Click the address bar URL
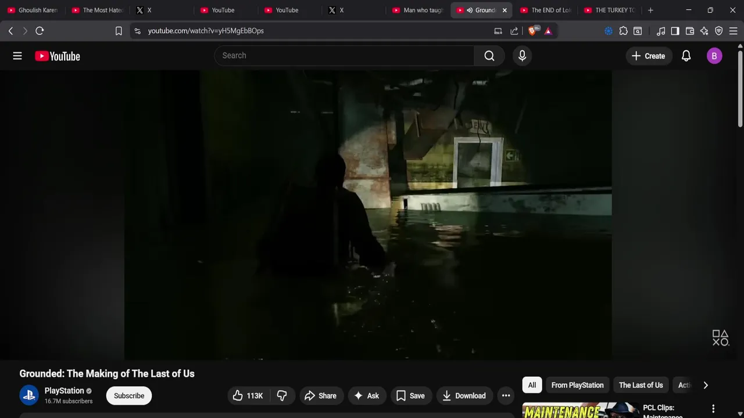 point(206,31)
